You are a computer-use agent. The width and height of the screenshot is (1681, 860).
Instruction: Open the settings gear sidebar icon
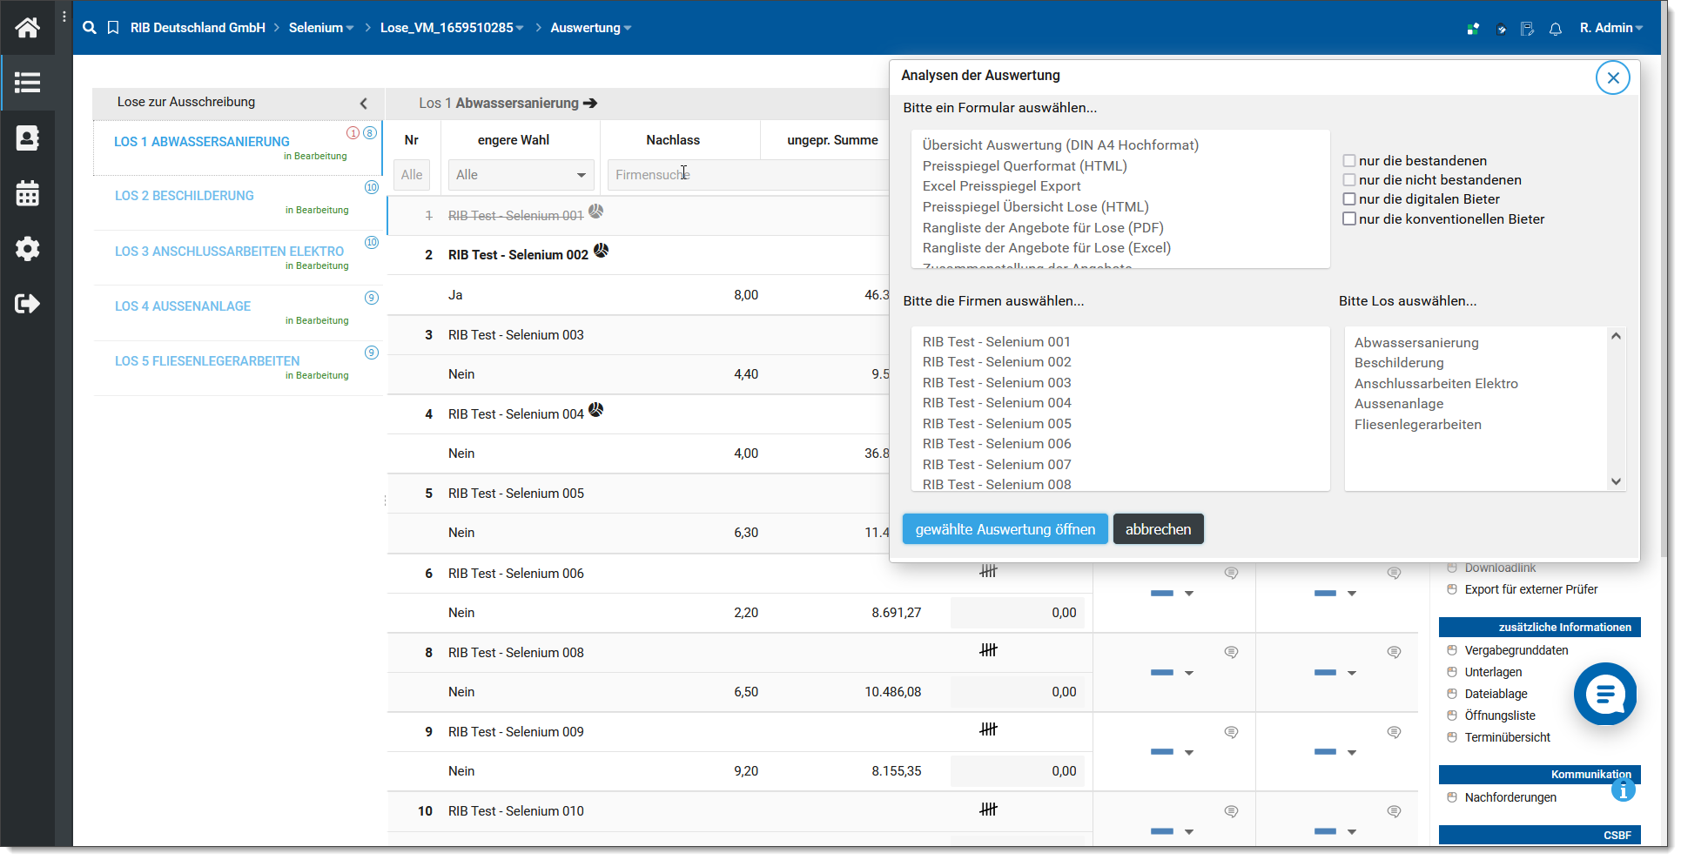click(x=27, y=249)
